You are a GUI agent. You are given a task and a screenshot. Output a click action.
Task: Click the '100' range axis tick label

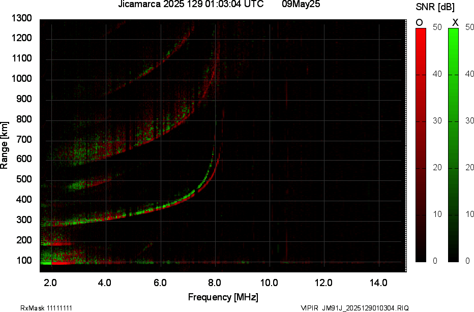coord(23,260)
